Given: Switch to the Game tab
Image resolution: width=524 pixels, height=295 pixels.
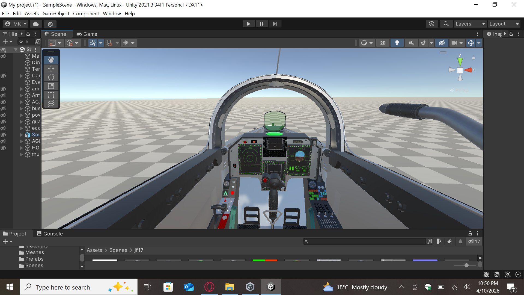Looking at the screenshot, I should coord(87,34).
